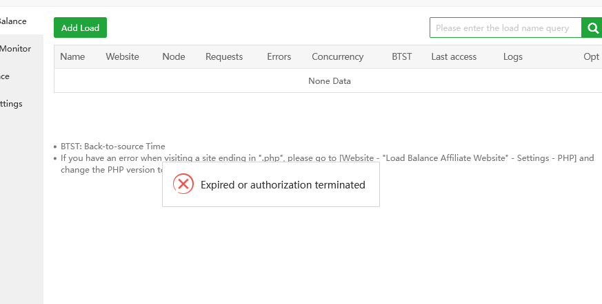Image resolution: width=602 pixels, height=304 pixels.
Task: Click the Concurrency column header
Action: tap(337, 57)
